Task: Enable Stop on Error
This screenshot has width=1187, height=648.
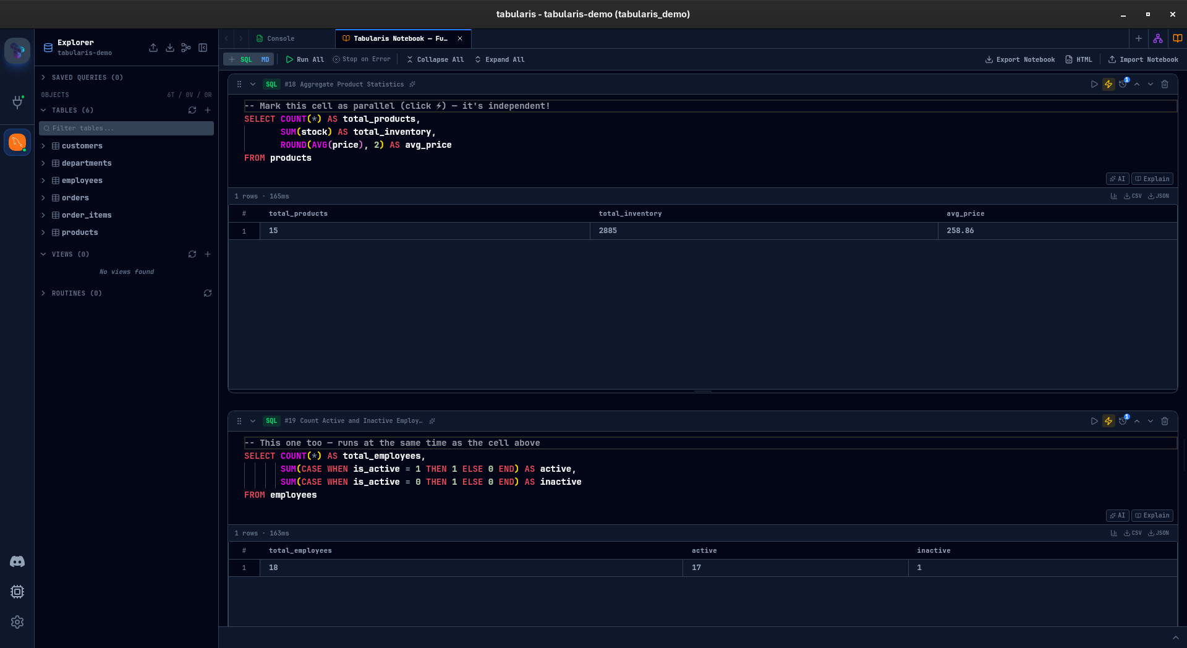Action: point(362,59)
